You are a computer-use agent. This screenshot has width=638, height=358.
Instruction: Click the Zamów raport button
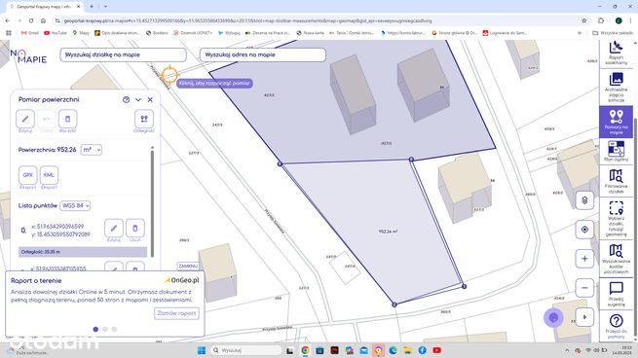(176, 313)
